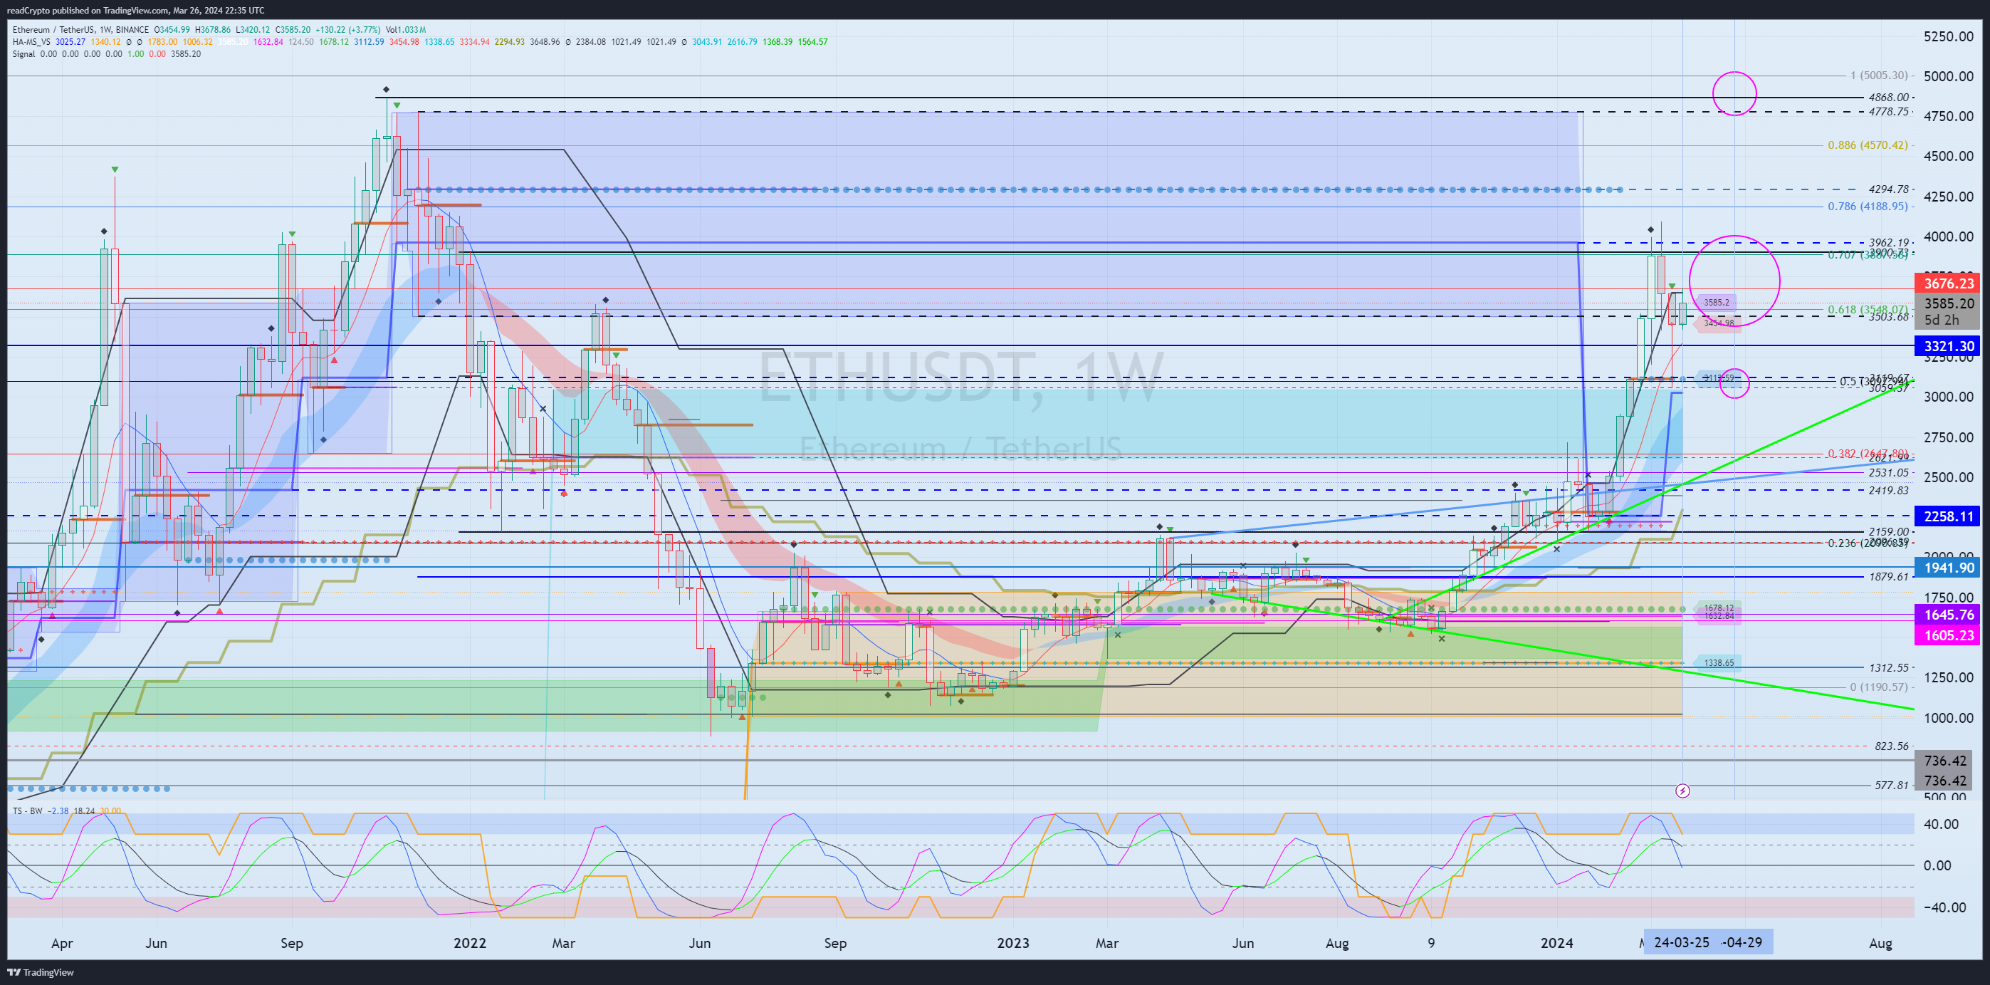The height and width of the screenshot is (985, 1990).
Task: Click the purple 3585.2 indicator tag
Action: click(1717, 302)
